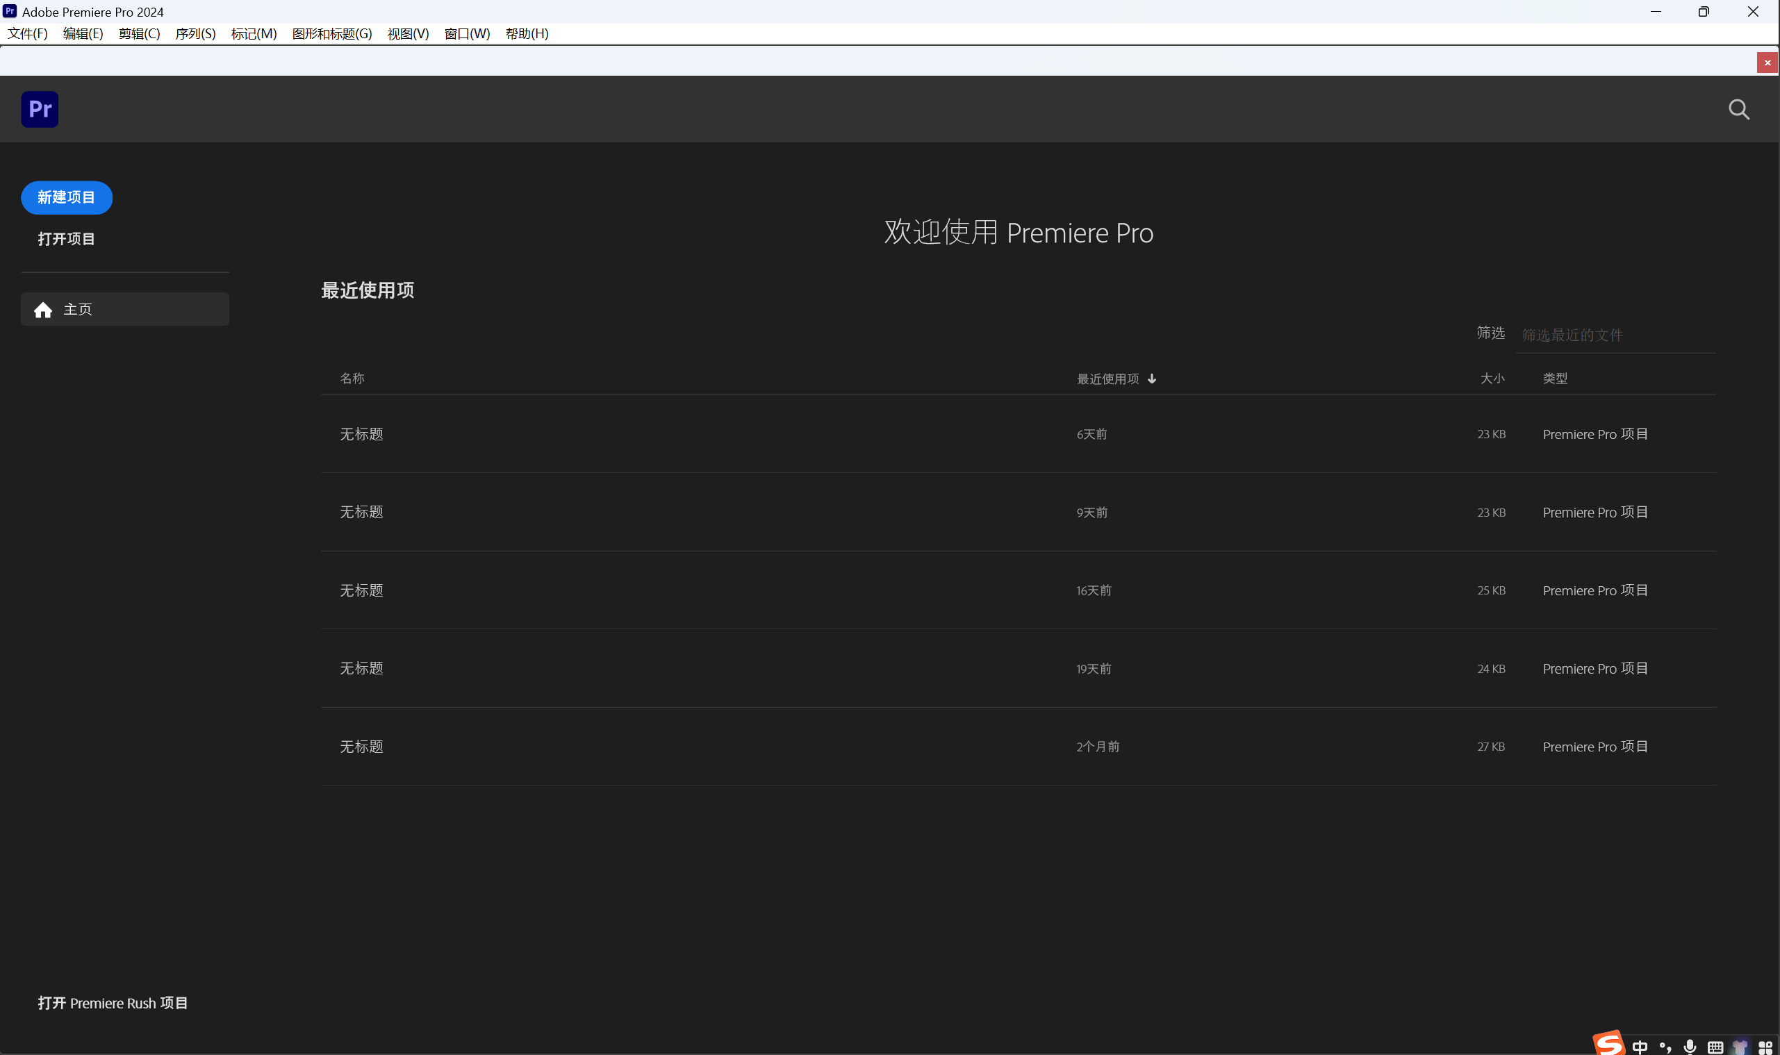The width and height of the screenshot is (1780, 1055).
Task: Click the sort arrow next to 最近使用项
Action: (1152, 379)
